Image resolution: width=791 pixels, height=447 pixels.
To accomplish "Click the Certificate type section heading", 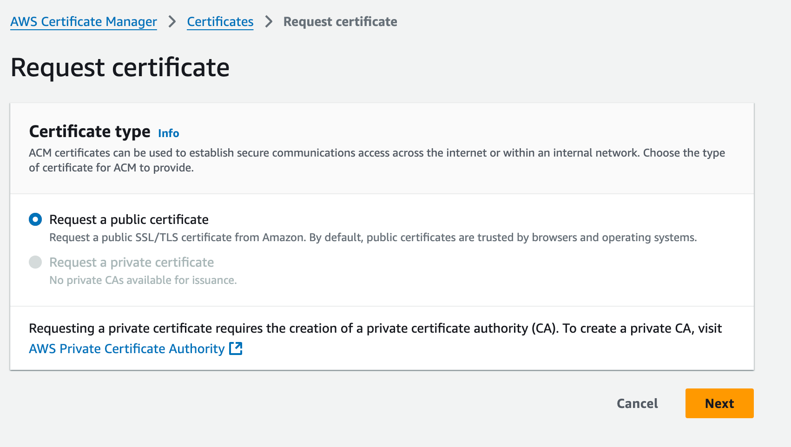I will (x=90, y=132).
